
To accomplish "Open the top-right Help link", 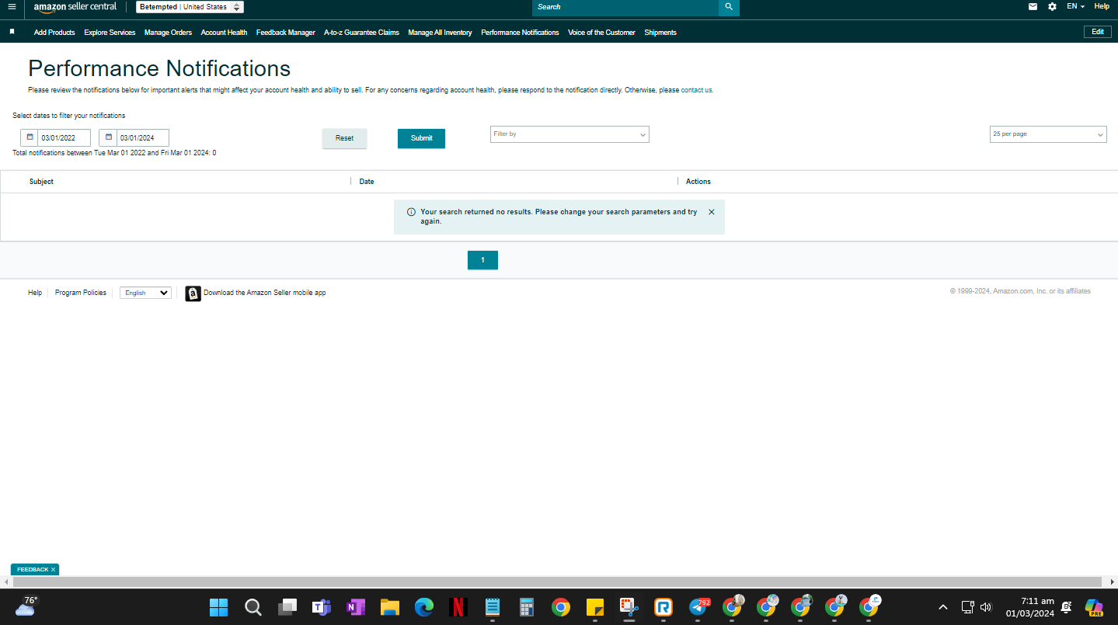I will pyautogui.click(x=1102, y=6).
